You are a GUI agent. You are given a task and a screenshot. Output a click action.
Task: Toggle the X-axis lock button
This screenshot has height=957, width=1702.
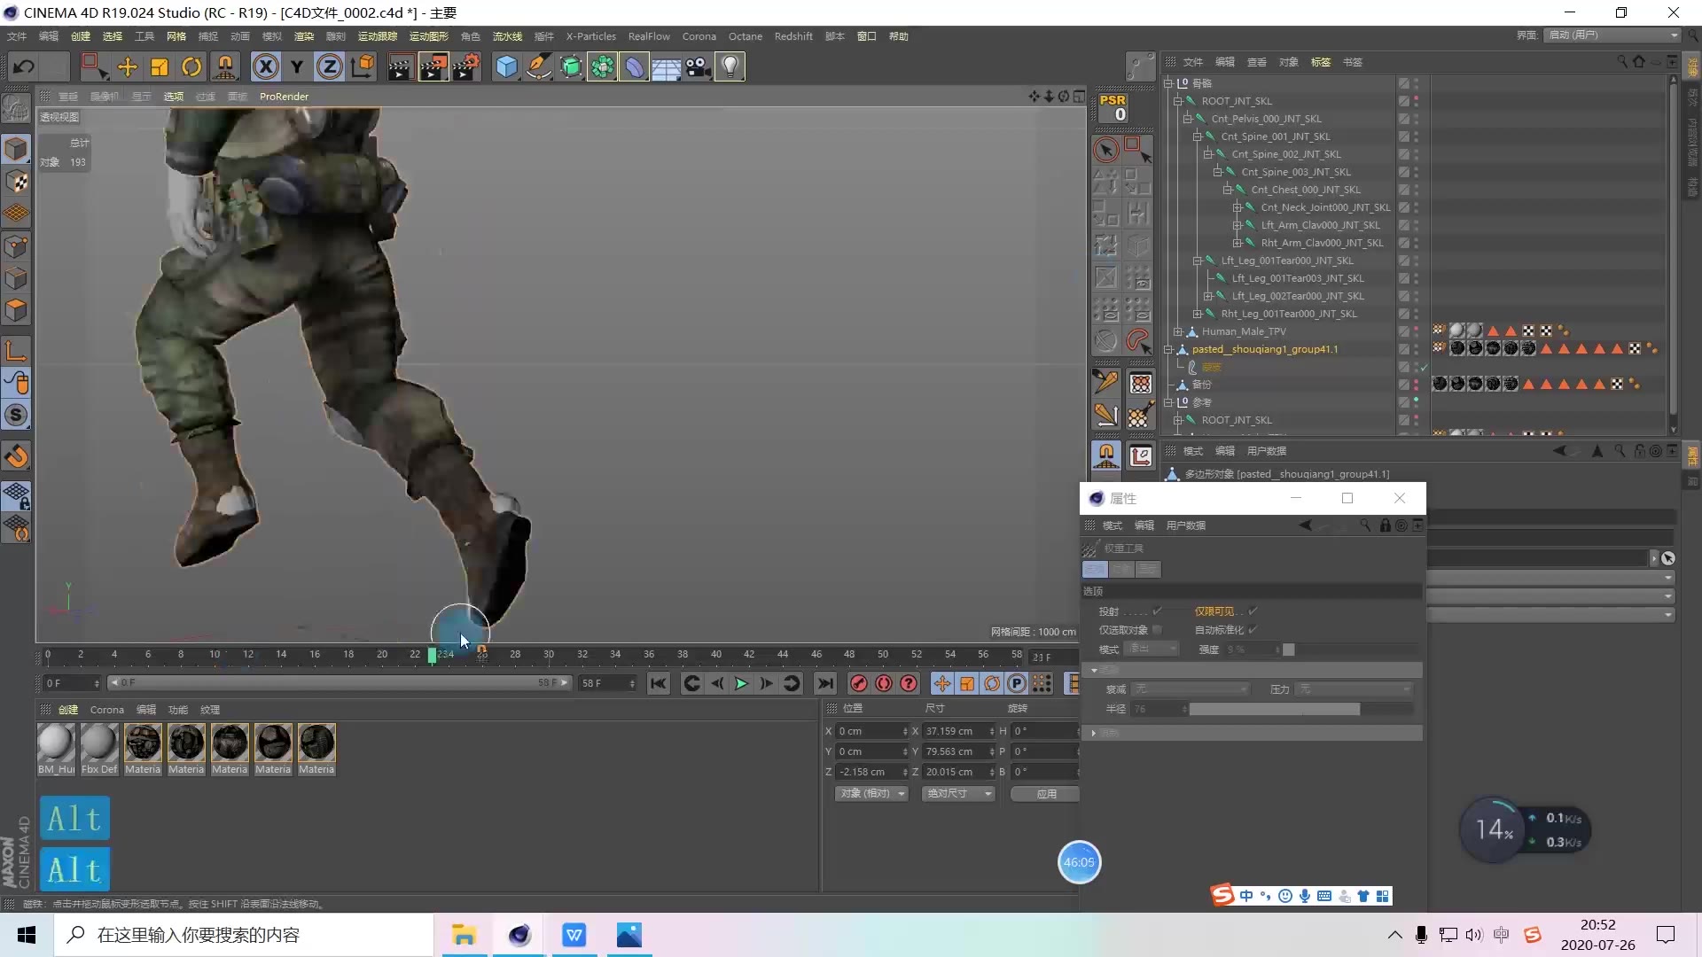(264, 66)
